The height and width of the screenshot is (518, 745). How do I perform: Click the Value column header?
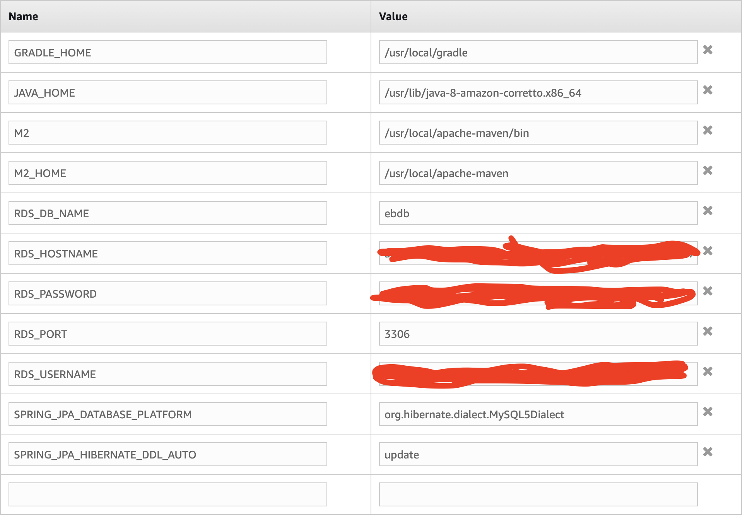click(393, 17)
